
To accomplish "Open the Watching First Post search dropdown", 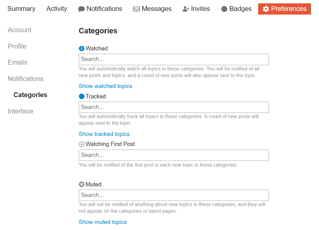I will 174,155.
